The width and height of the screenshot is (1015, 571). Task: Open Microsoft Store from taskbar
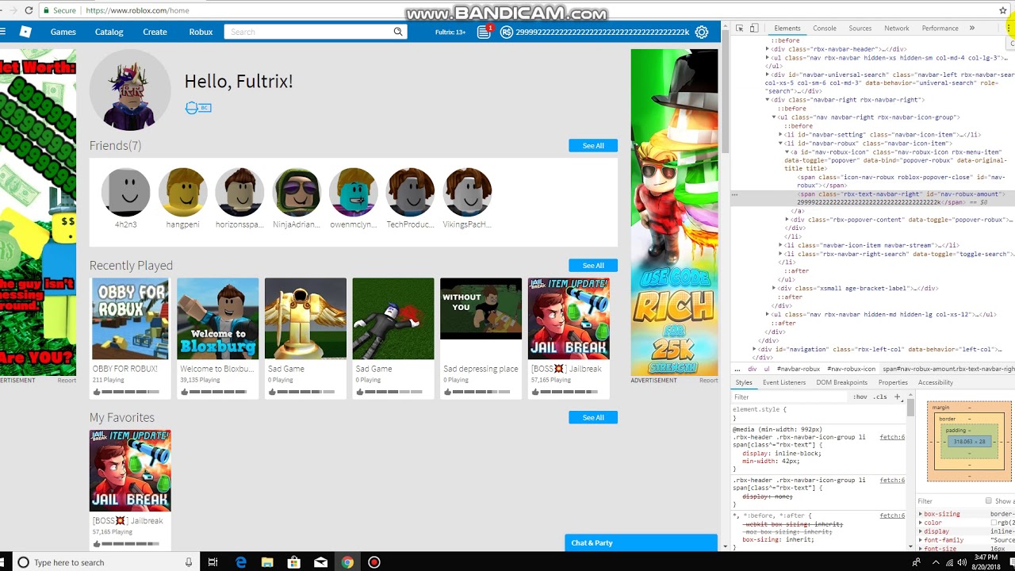click(294, 562)
